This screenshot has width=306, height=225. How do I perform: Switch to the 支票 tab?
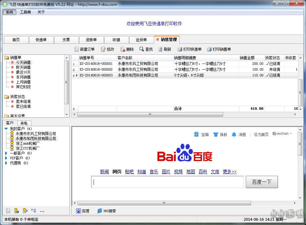[66, 40]
